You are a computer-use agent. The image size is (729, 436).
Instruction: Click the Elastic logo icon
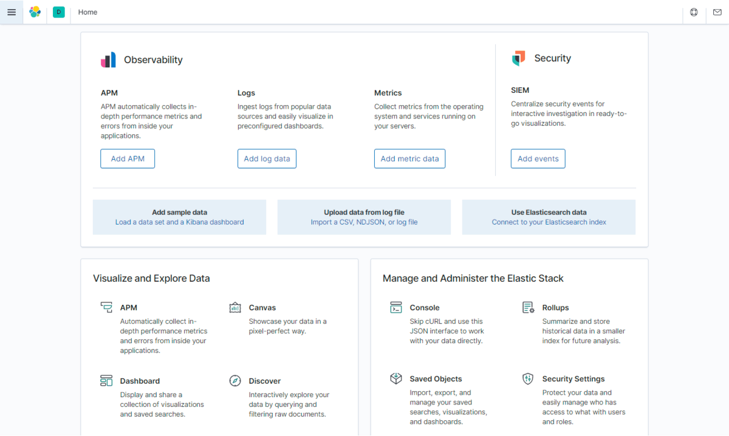(35, 12)
